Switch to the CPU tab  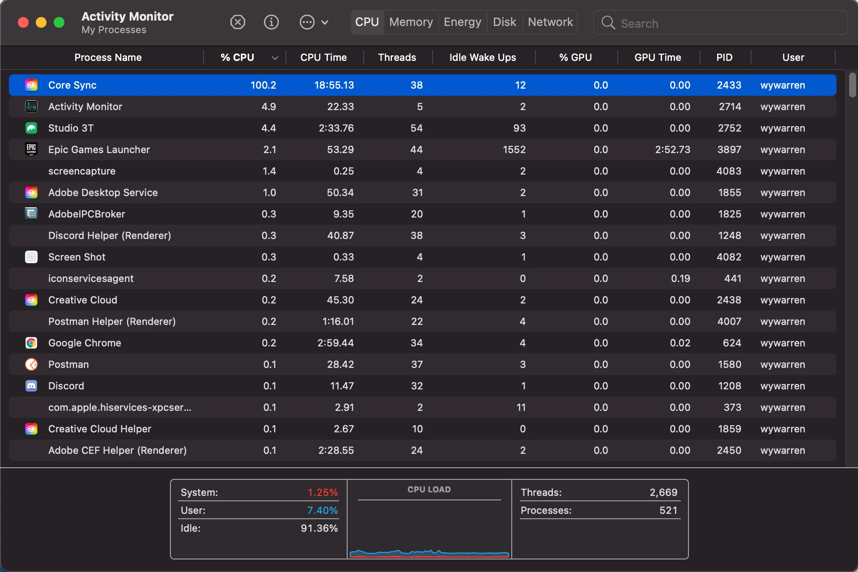tap(367, 22)
